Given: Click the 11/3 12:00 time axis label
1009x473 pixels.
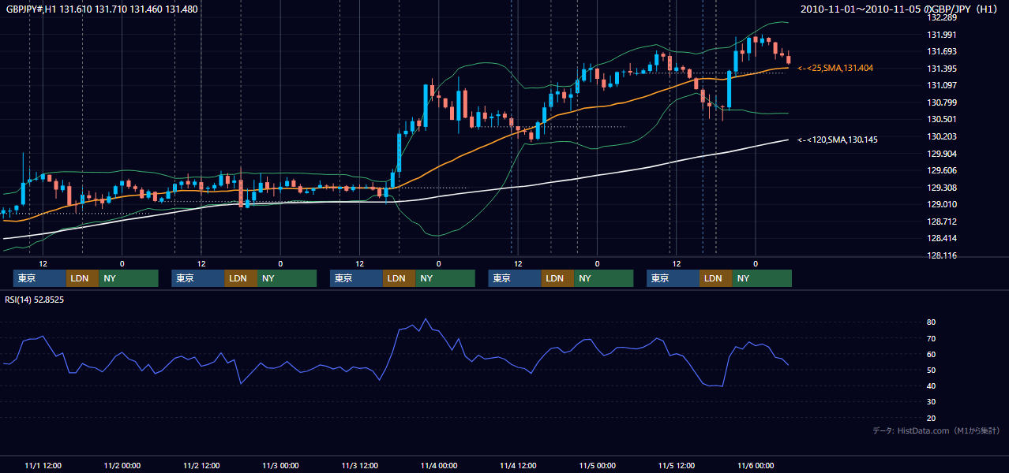Looking at the screenshot, I should pyautogui.click(x=360, y=465).
